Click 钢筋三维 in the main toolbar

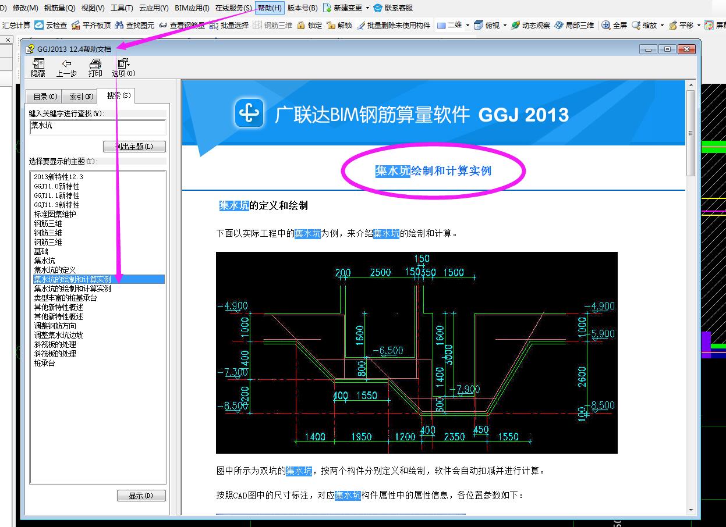tap(272, 25)
